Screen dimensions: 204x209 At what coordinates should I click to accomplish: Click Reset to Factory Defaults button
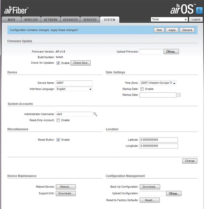[149, 200]
